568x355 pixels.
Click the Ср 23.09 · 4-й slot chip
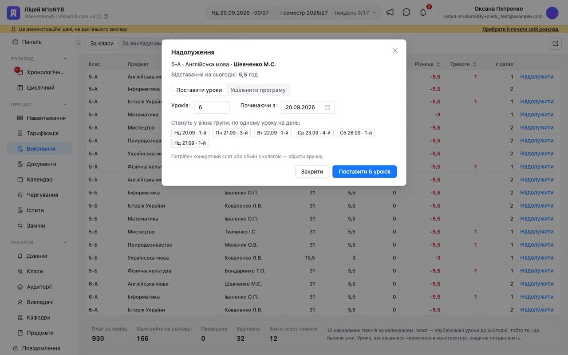[x=314, y=133]
